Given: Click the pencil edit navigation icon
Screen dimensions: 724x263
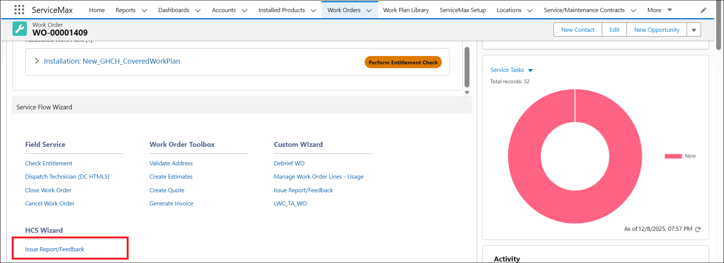Looking at the screenshot, I should (703, 10).
